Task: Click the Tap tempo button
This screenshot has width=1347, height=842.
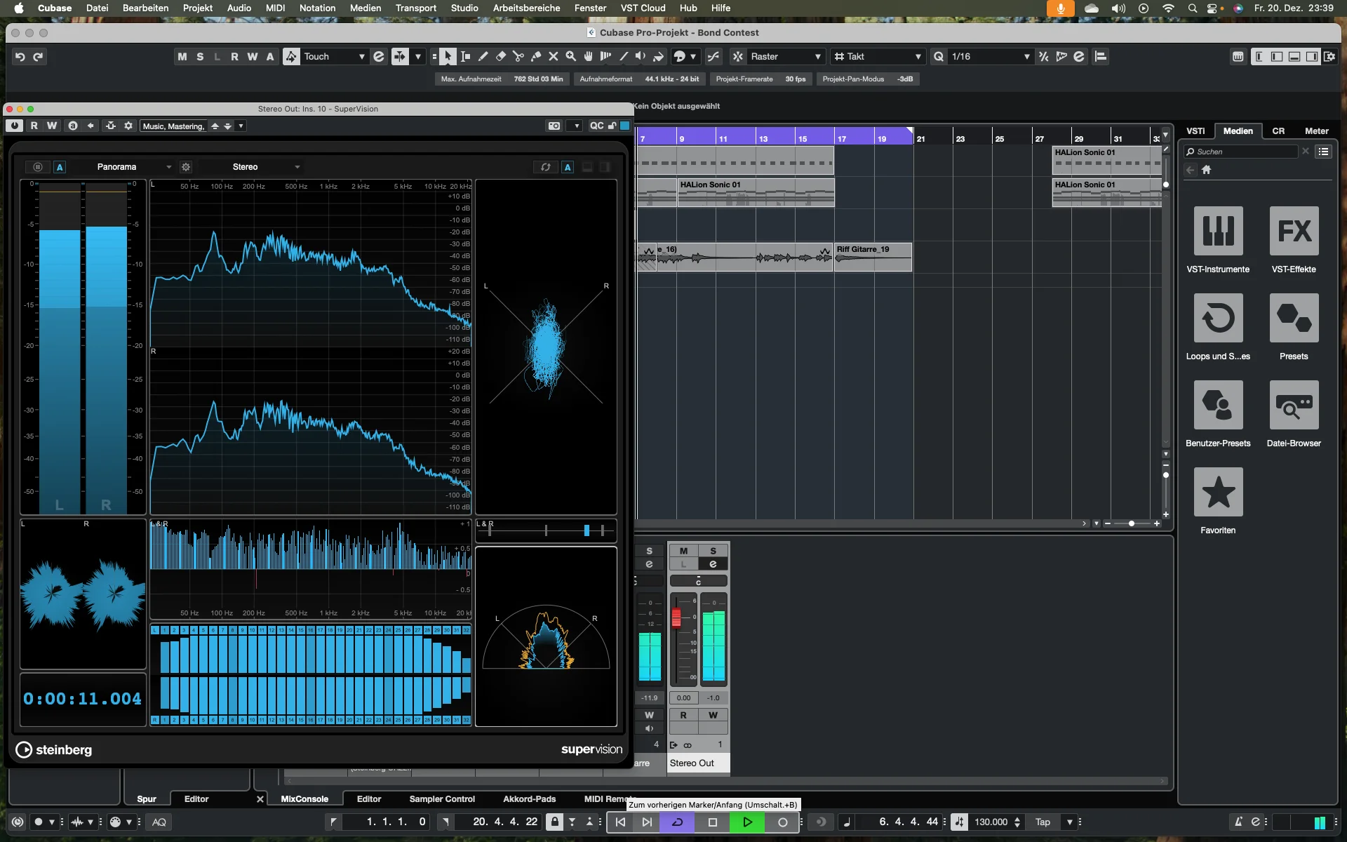Action: 1043,822
